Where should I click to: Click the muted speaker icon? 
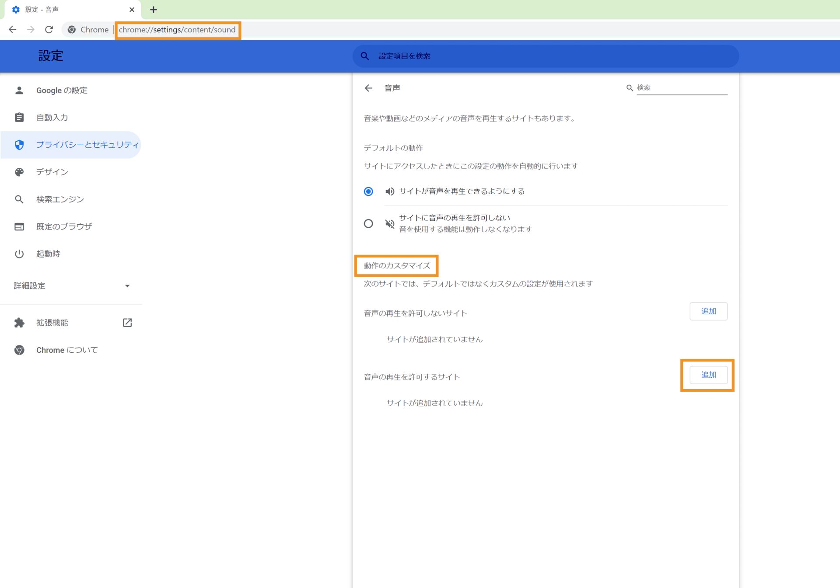coord(389,223)
